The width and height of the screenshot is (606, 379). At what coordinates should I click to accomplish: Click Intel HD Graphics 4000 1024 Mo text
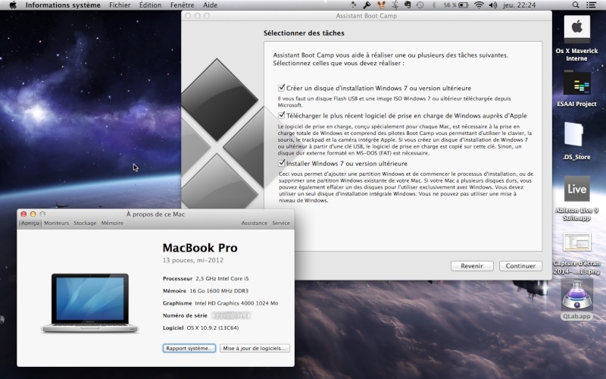(x=236, y=303)
